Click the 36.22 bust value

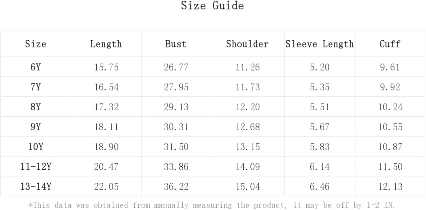point(176,187)
